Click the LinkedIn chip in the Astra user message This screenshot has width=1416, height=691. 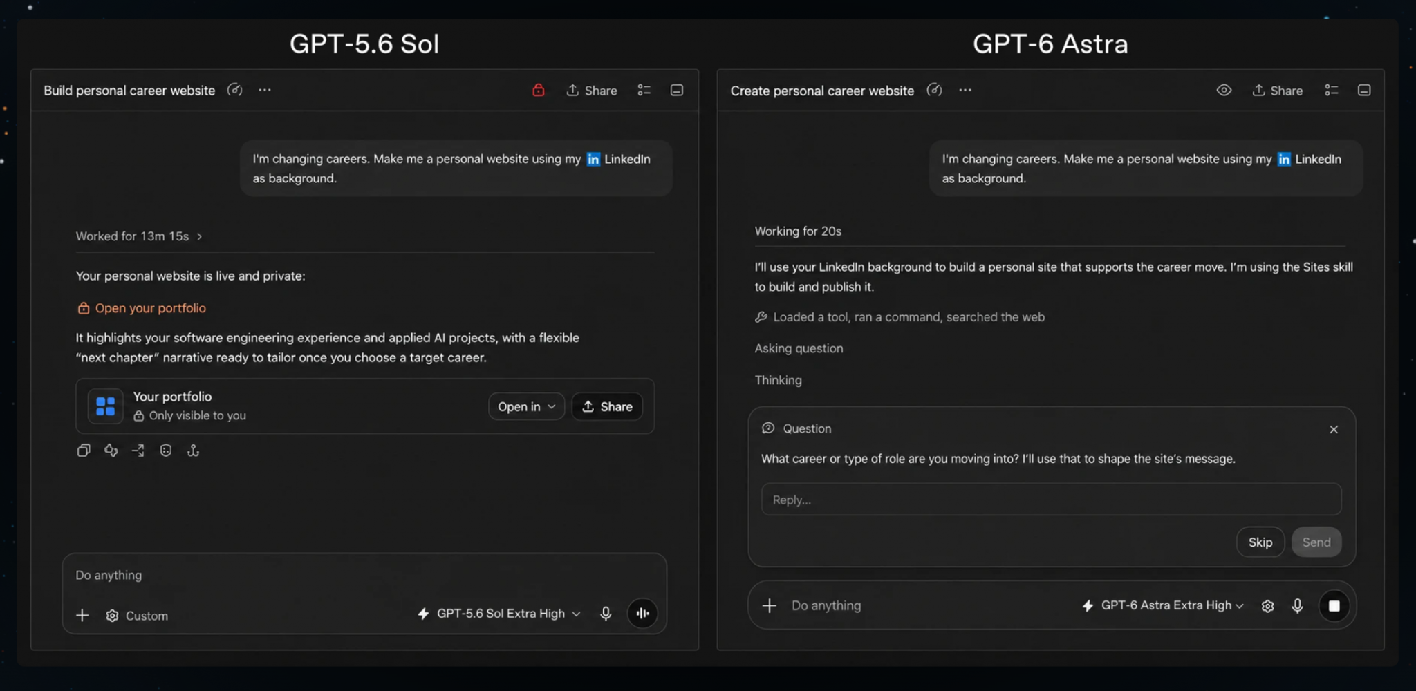coord(1310,159)
